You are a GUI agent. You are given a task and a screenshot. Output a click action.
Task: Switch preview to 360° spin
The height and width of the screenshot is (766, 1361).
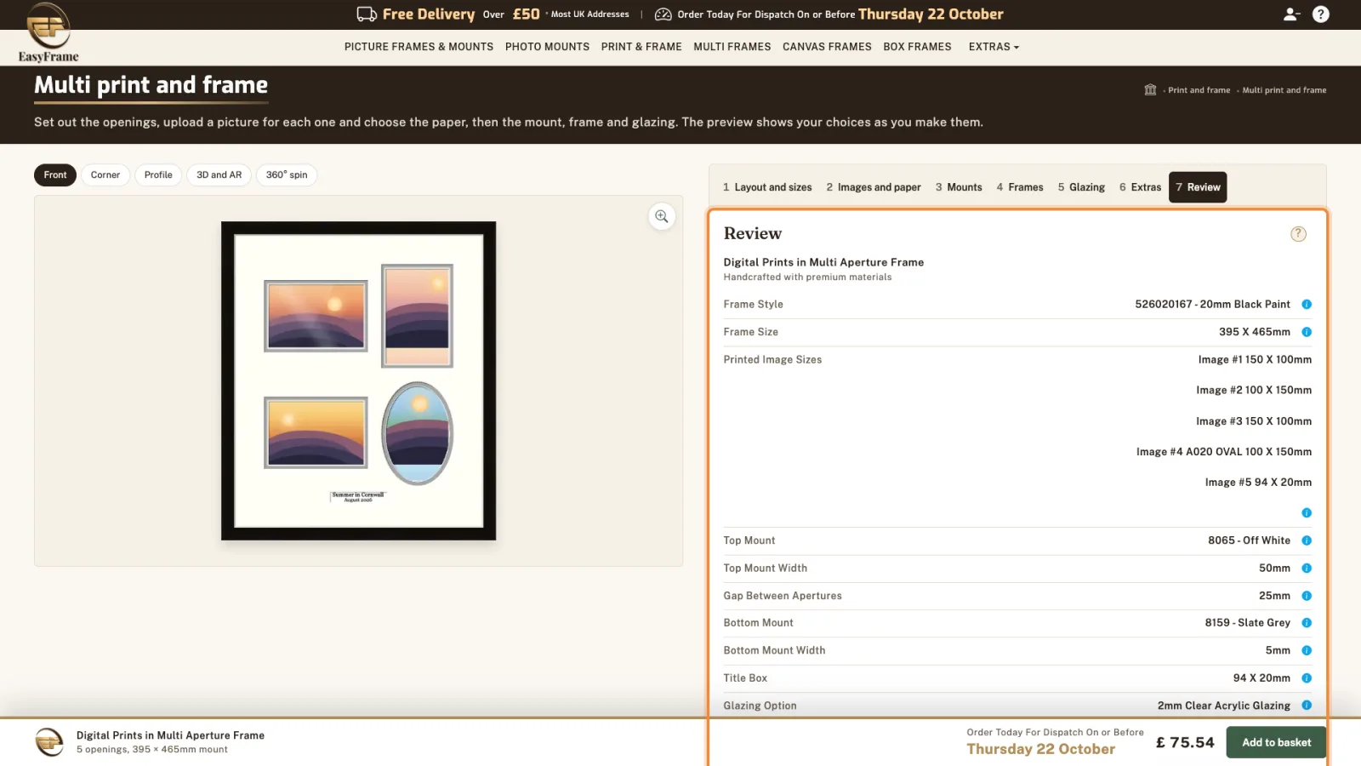pos(287,175)
